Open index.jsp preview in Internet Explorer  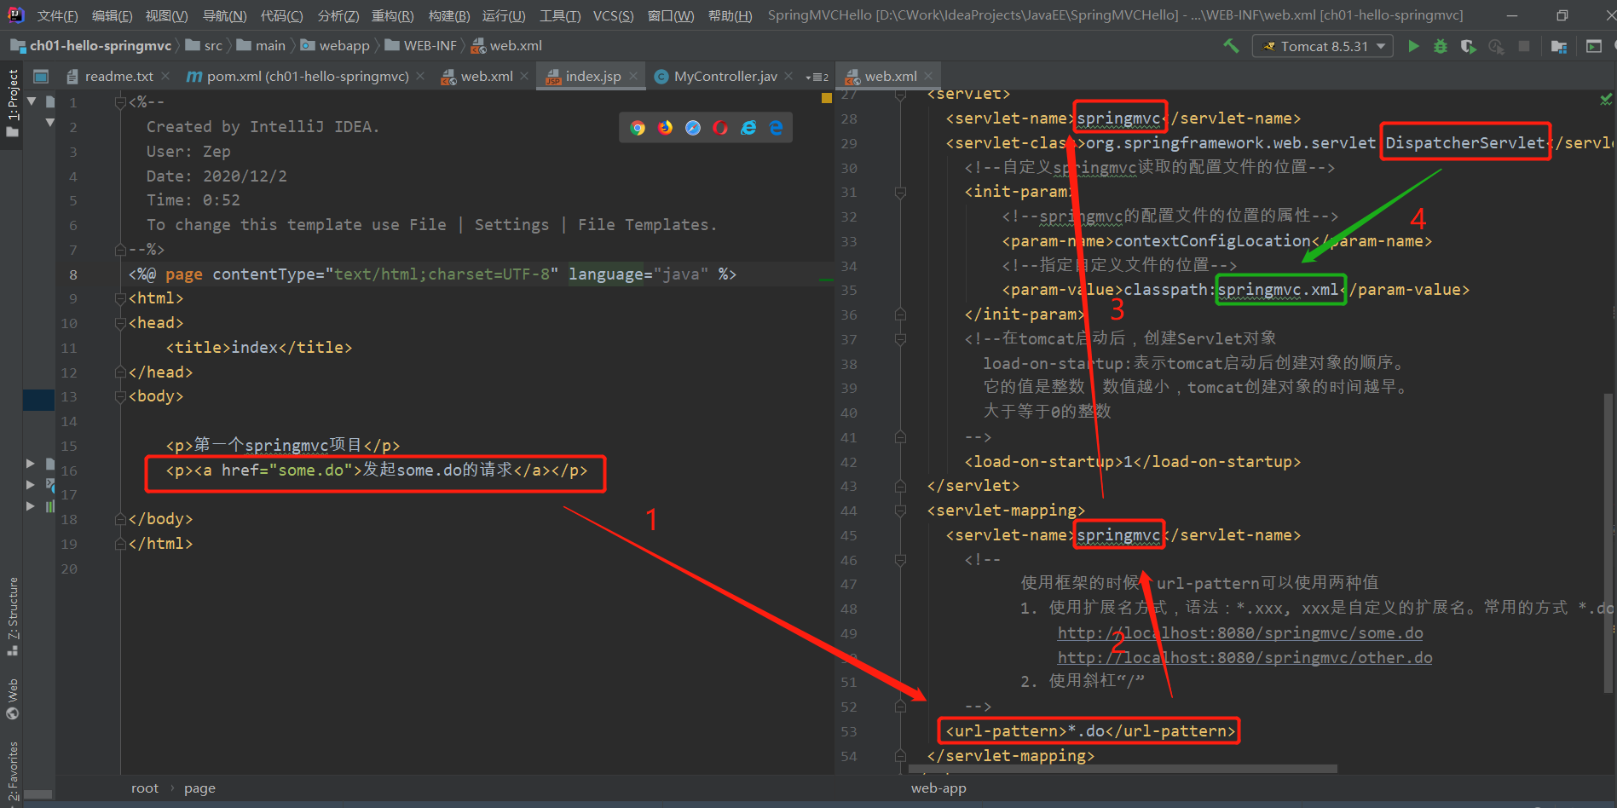748,128
